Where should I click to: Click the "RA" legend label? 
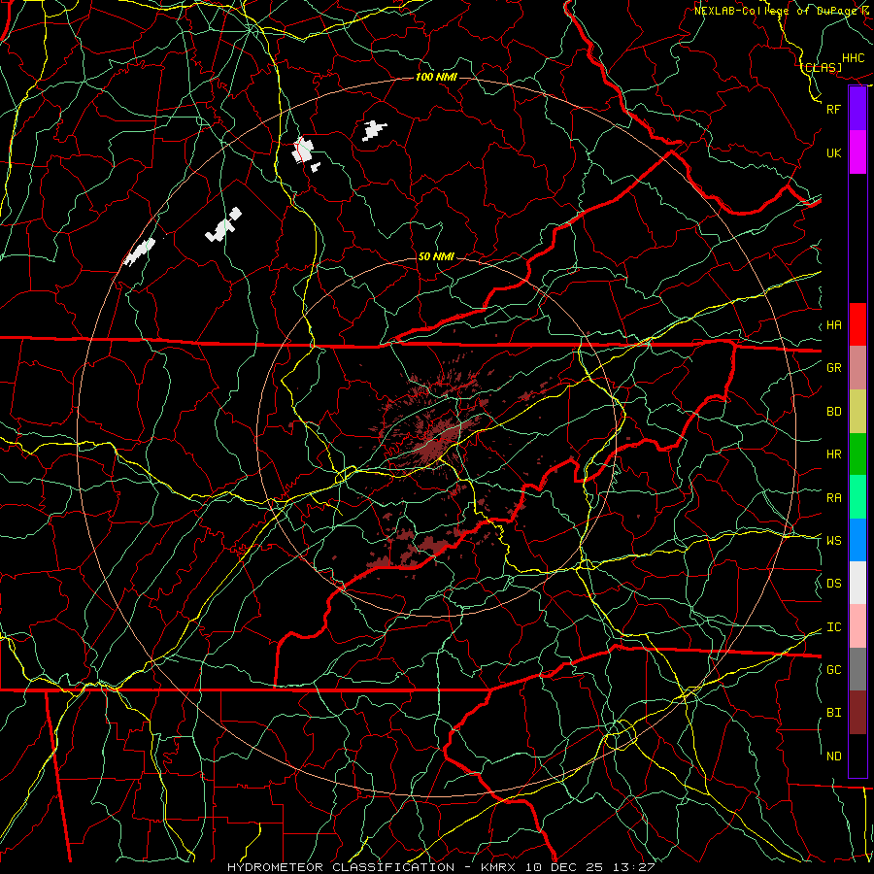[x=833, y=498]
